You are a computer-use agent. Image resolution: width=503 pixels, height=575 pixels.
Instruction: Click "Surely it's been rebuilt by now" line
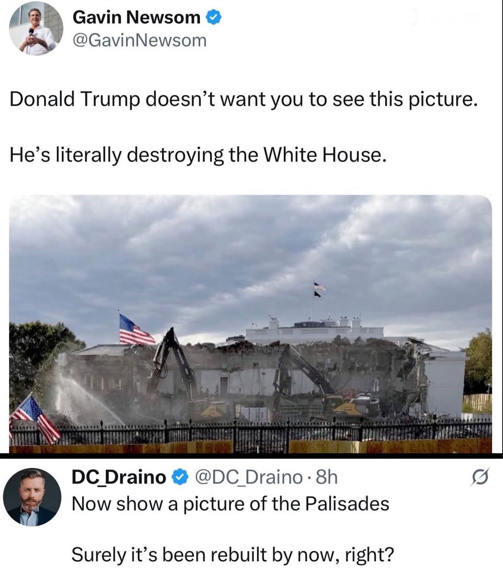coord(233,554)
